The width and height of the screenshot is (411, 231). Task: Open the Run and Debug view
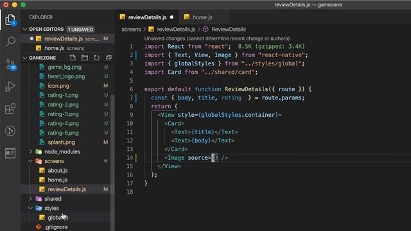click(10, 87)
